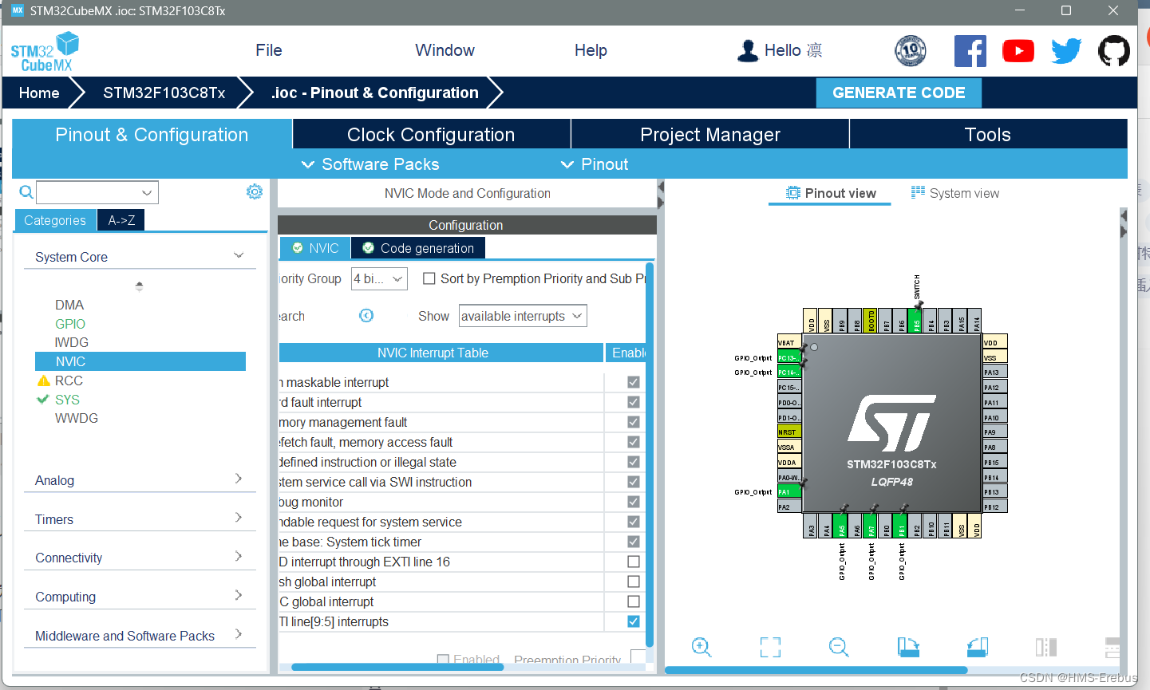
Task: Select the PB12 pin on the chip
Action: click(995, 507)
